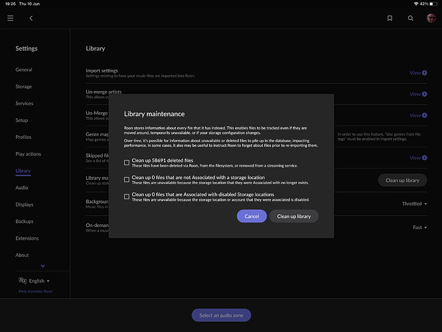Open Setup settings

coord(22,120)
